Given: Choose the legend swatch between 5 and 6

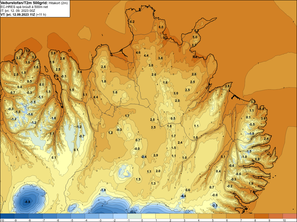Looking at the screenshot, I should pos(219,216).
